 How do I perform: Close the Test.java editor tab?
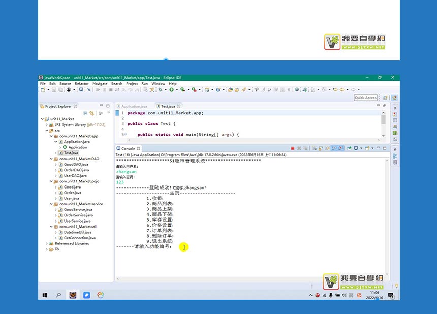click(179, 106)
